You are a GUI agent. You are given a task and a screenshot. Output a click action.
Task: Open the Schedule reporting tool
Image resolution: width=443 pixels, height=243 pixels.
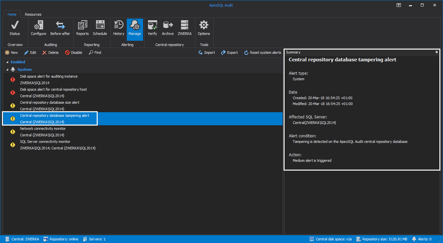pos(100,28)
